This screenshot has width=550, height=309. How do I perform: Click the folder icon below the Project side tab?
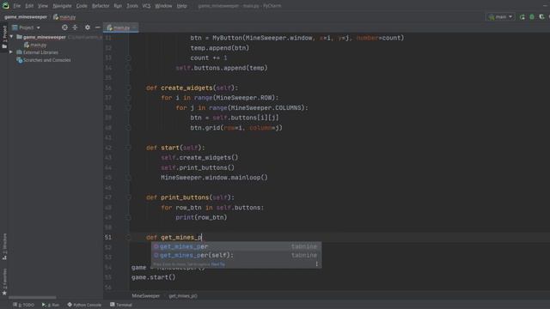pos(4,47)
